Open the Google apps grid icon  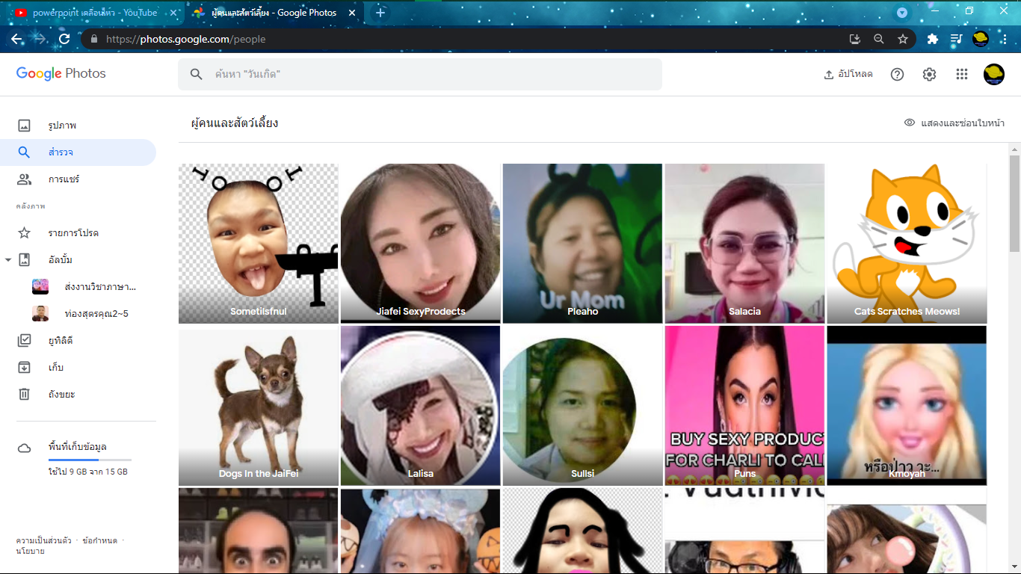pos(962,74)
